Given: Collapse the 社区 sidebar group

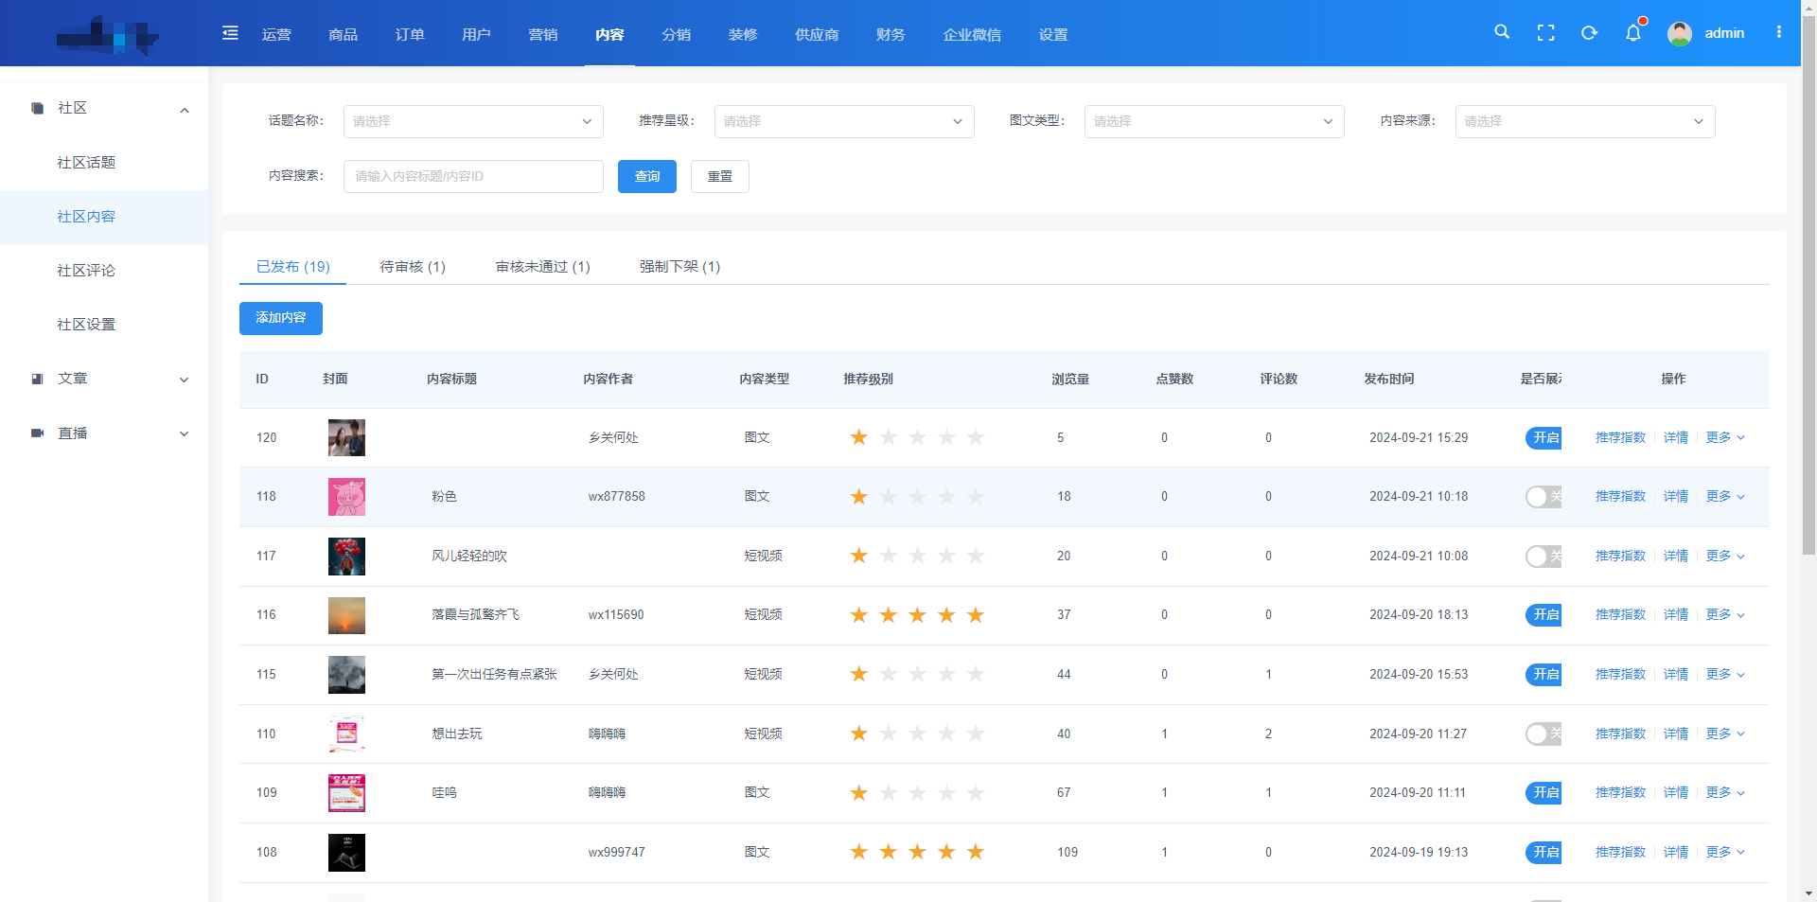Looking at the screenshot, I should point(185,110).
